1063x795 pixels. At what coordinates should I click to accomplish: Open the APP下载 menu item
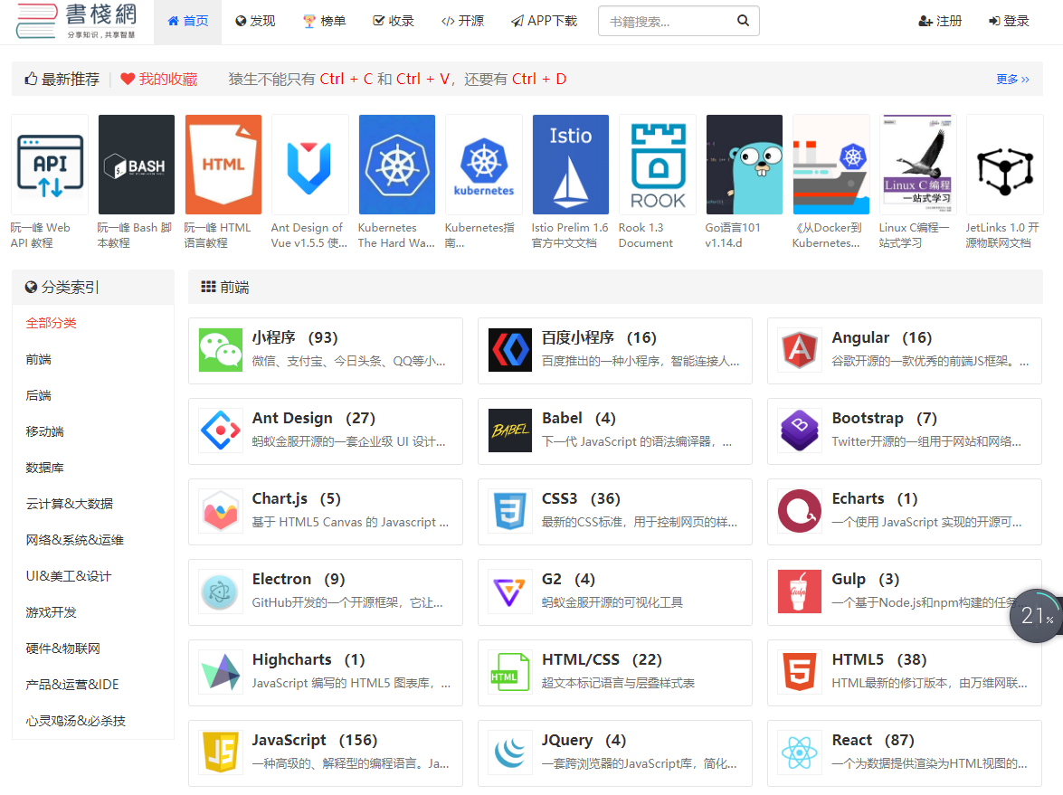544,22
